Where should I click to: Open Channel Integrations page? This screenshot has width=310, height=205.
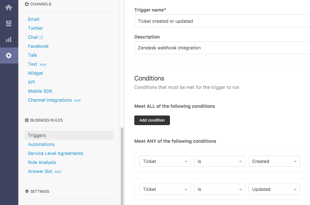50,100
